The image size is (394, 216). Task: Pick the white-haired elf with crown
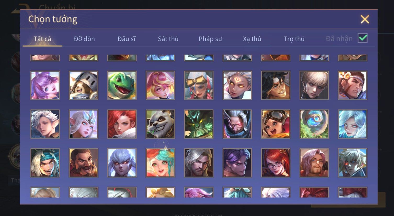click(83, 124)
